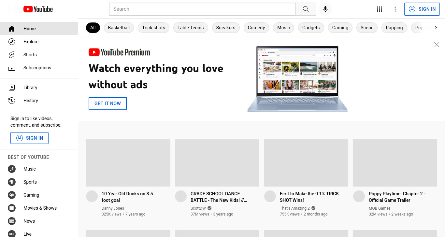Open thumbnail of 0.1% TRICK SHOT video
The image size is (445, 237).
[x=306, y=163]
